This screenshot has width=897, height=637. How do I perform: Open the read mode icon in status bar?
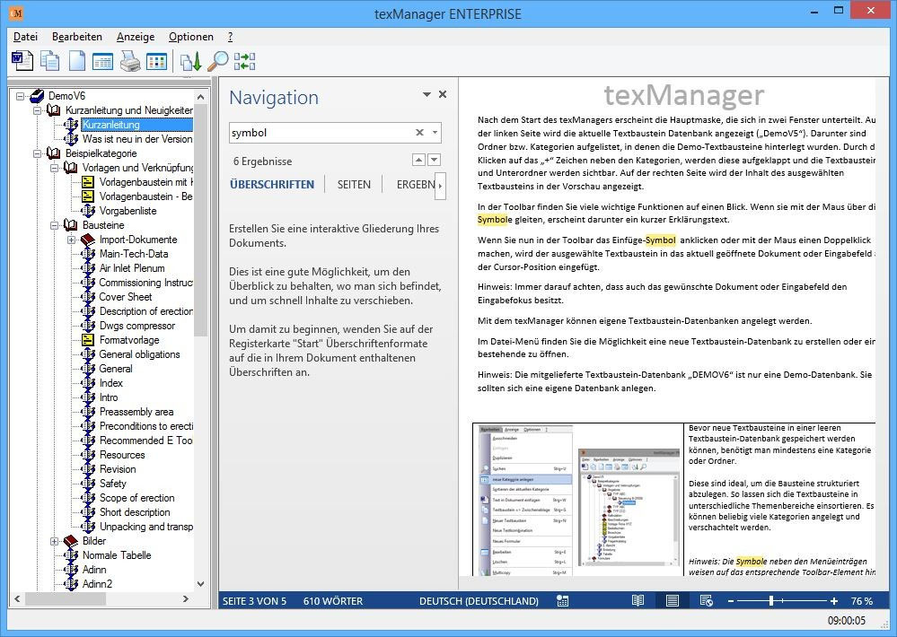[x=638, y=600]
